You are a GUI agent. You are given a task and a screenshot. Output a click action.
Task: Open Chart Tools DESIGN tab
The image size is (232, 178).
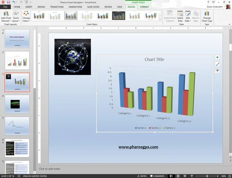131,7
